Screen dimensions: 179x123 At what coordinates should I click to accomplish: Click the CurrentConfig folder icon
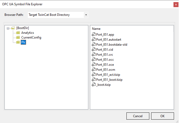(x=18, y=37)
